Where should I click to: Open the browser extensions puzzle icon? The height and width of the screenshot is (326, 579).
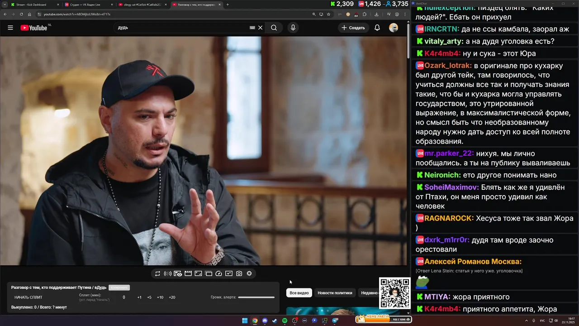point(364,14)
